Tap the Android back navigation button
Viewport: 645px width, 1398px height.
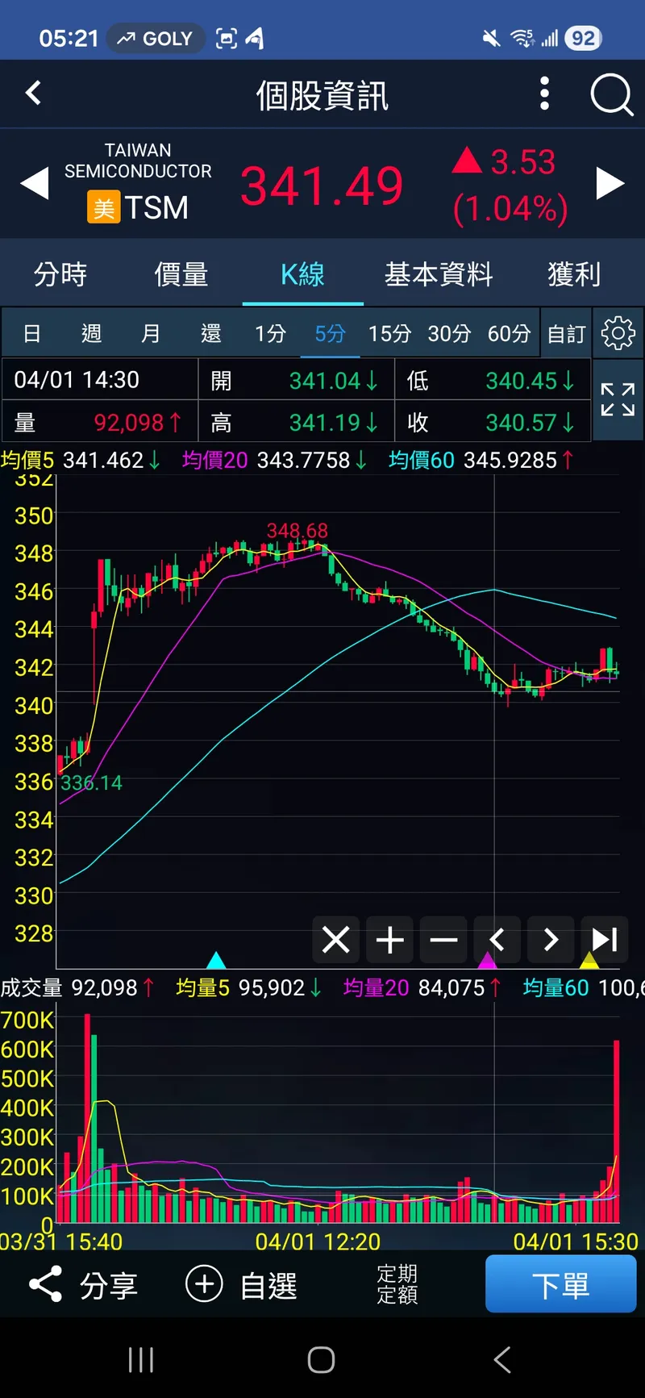tap(501, 1359)
